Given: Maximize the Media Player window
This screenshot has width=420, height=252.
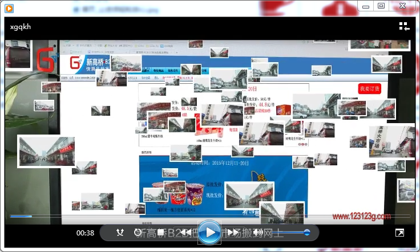Looking at the screenshot, I should (x=381, y=6).
